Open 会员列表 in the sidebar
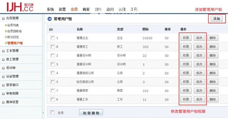228x119 pixels. point(13,25)
